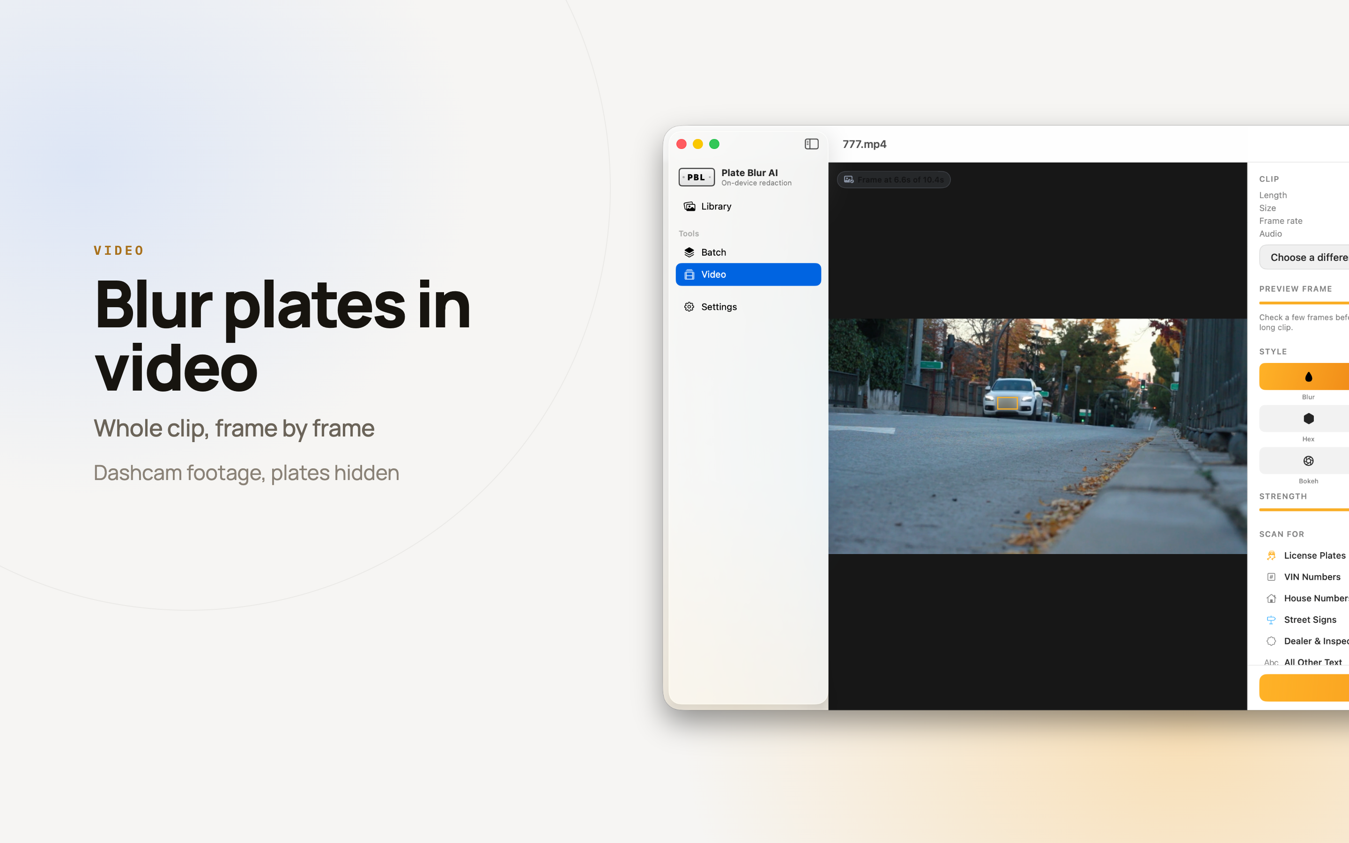Close the window with the red button
Screen dimensions: 1349x843
681,144
